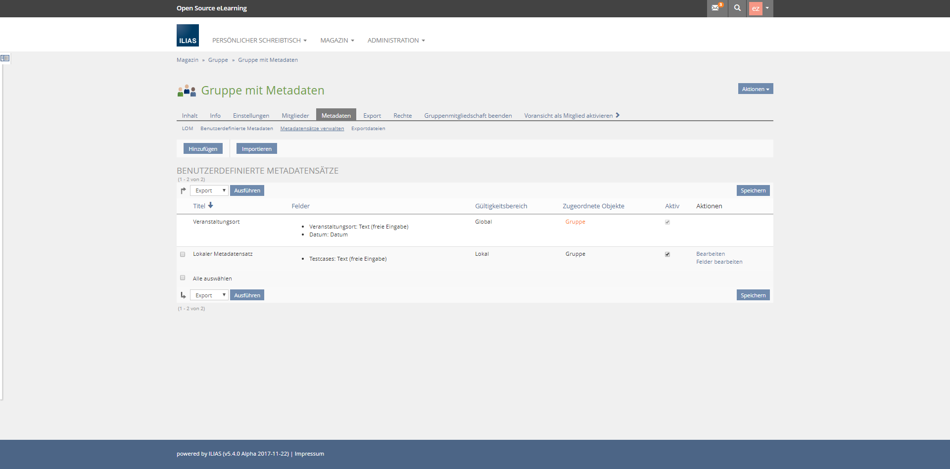Expand the Aktionen dropdown button

click(755, 89)
